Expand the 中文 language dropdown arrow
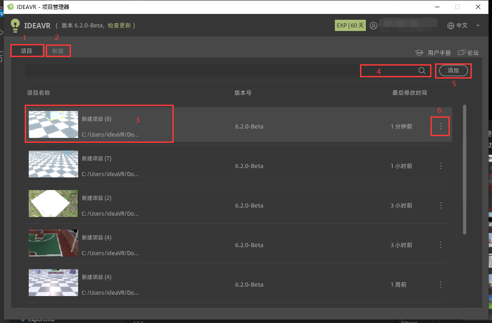Screen dimensions: 492x323 pyautogui.click(x=478, y=26)
